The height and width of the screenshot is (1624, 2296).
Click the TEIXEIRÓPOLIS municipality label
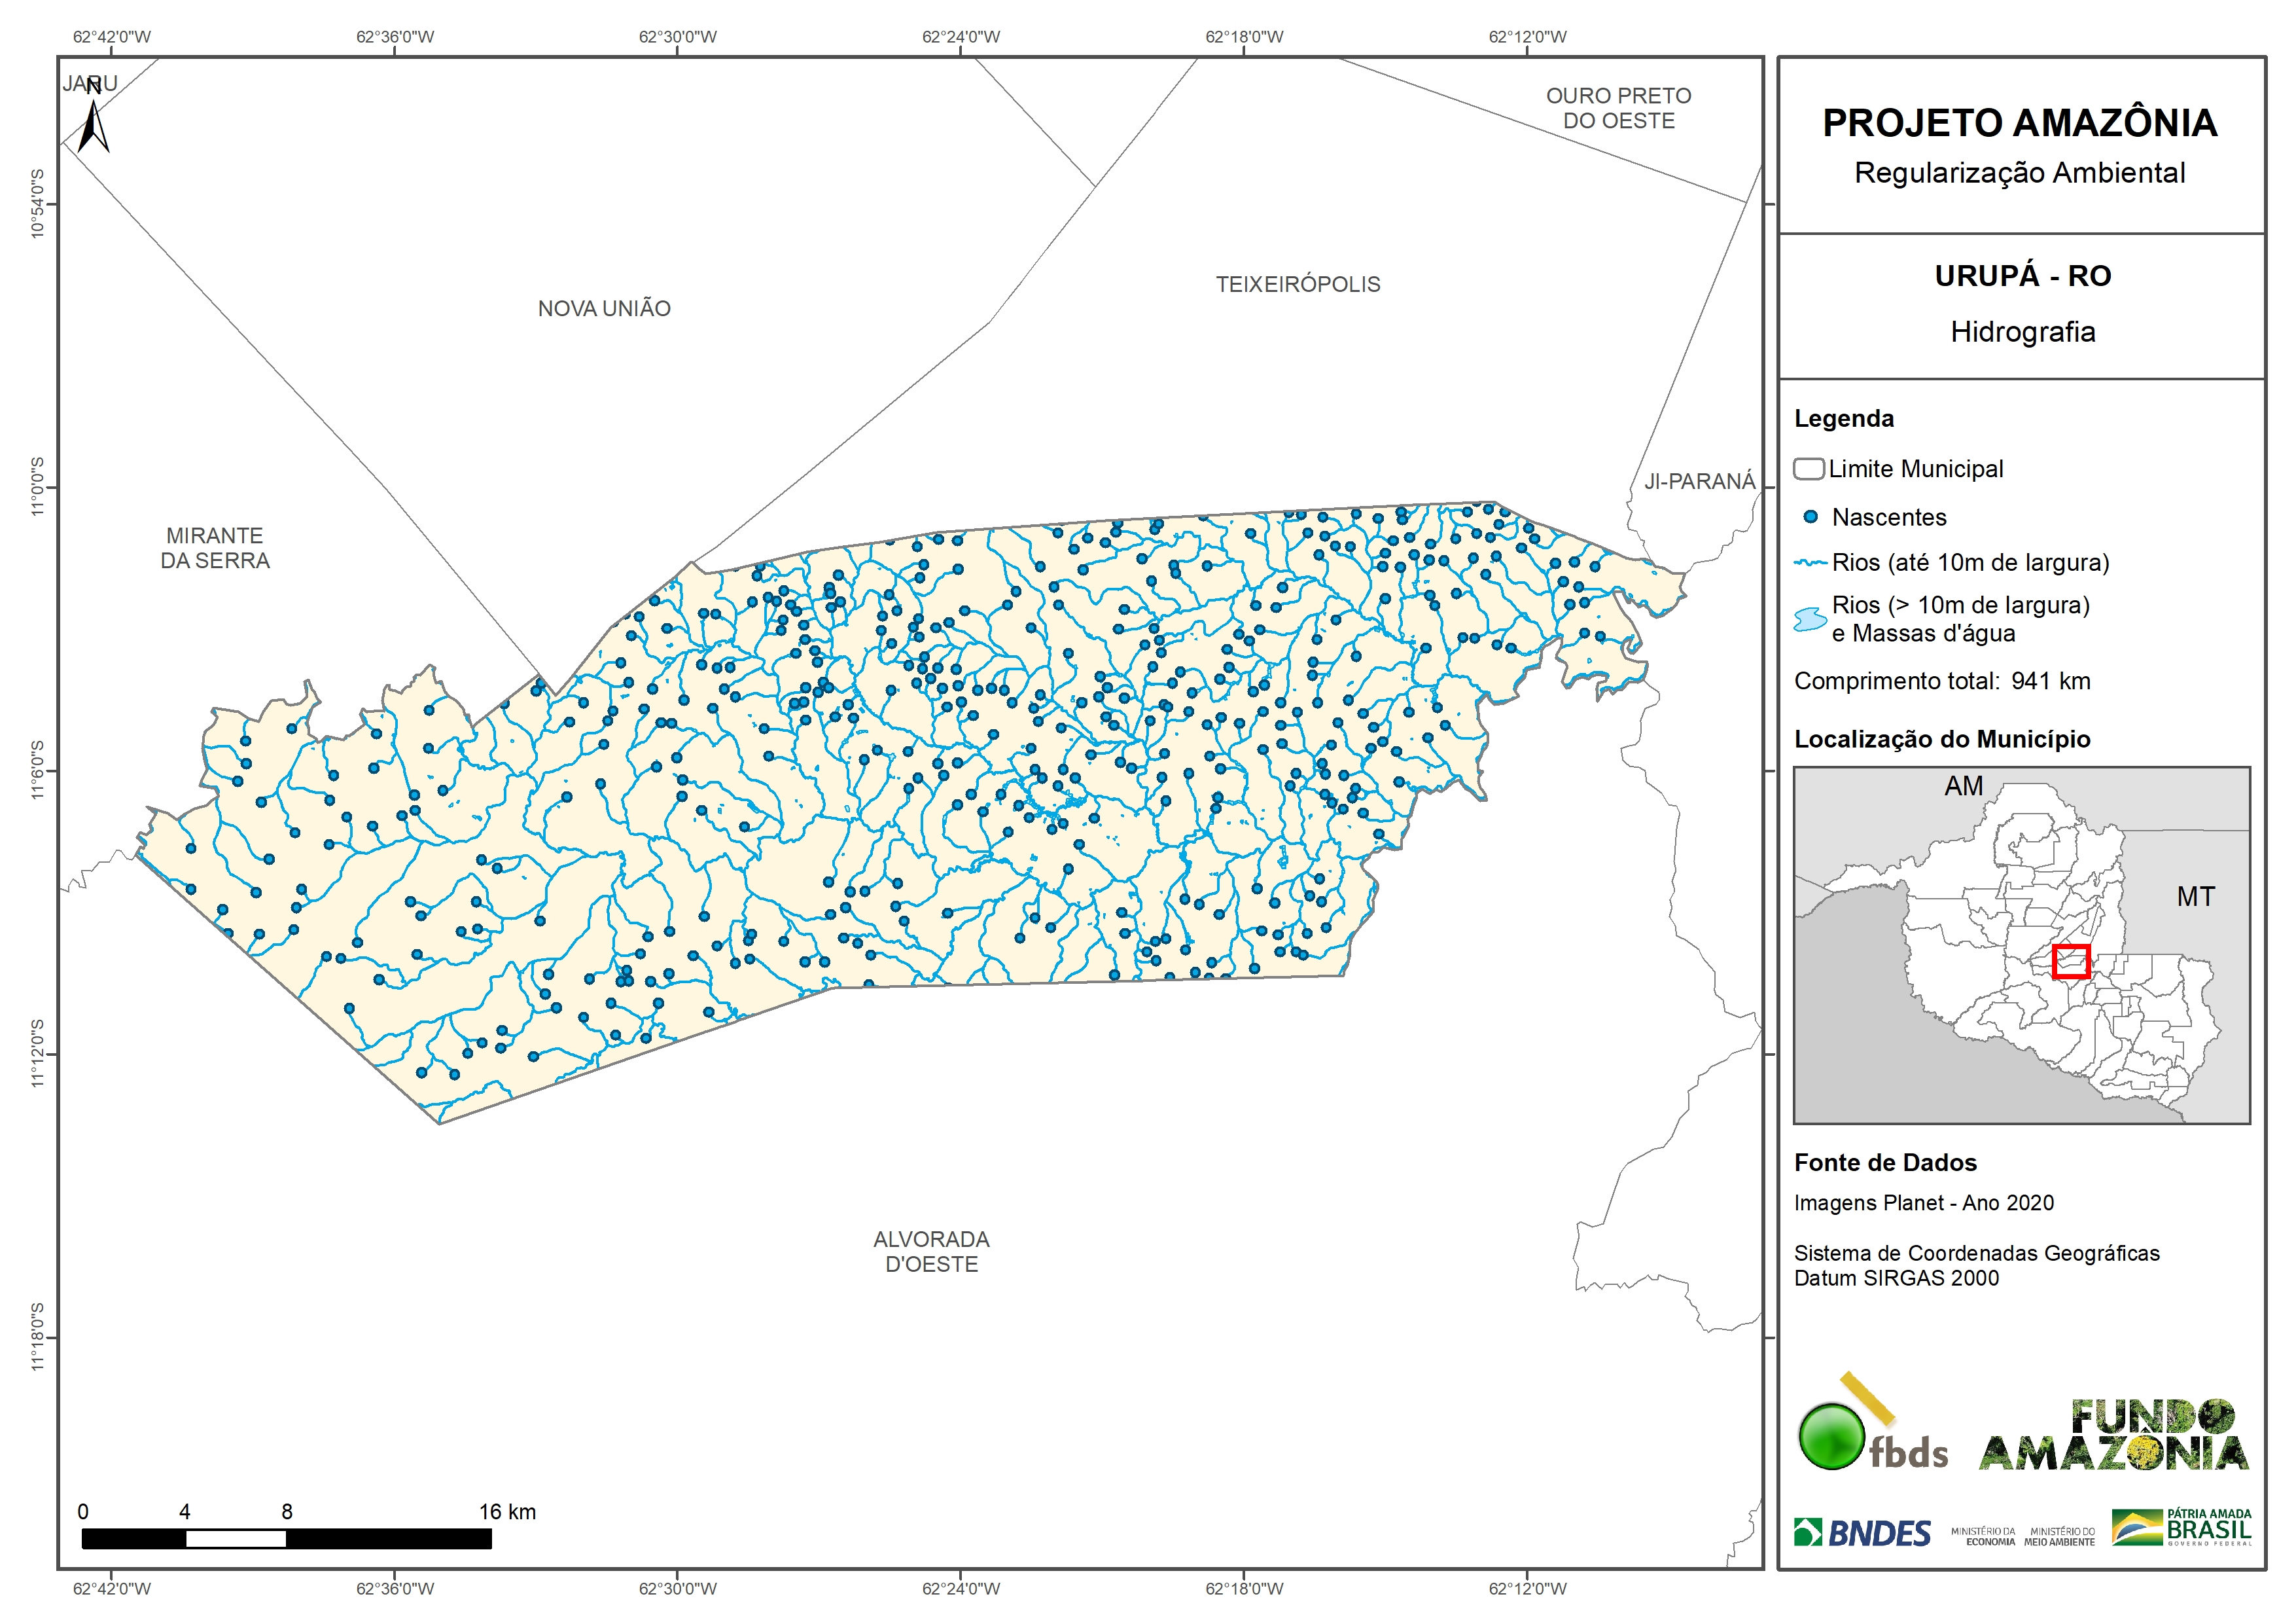[x=1297, y=285]
